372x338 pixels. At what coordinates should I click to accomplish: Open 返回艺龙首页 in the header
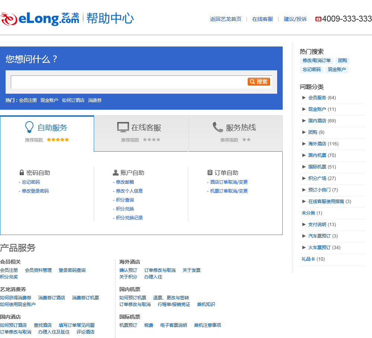coord(226,19)
